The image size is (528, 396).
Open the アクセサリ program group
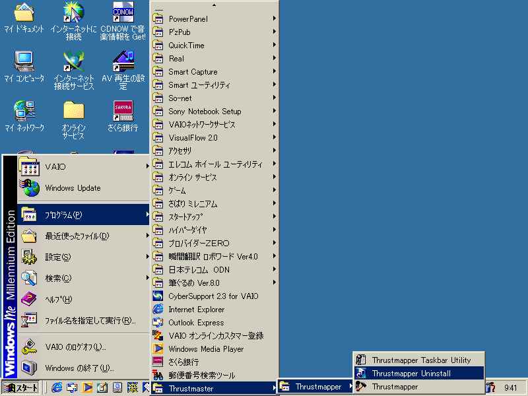pyautogui.click(x=214, y=150)
